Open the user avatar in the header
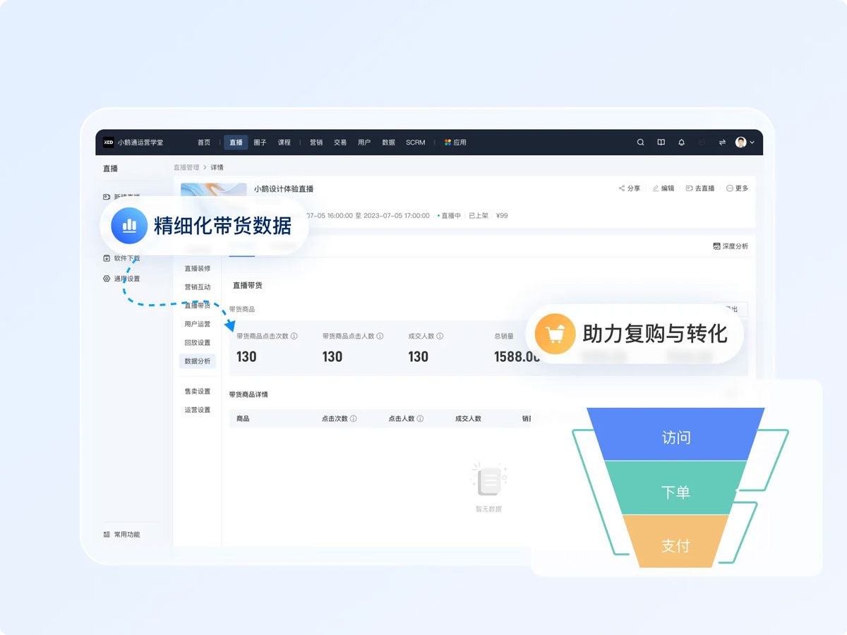The image size is (847, 635). click(740, 142)
